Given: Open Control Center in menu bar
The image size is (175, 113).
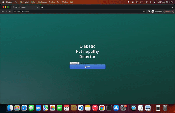Looking at the screenshot, I should (155, 2).
